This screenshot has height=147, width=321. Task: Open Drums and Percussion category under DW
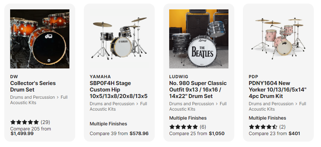pyautogui.click(x=33, y=97)
